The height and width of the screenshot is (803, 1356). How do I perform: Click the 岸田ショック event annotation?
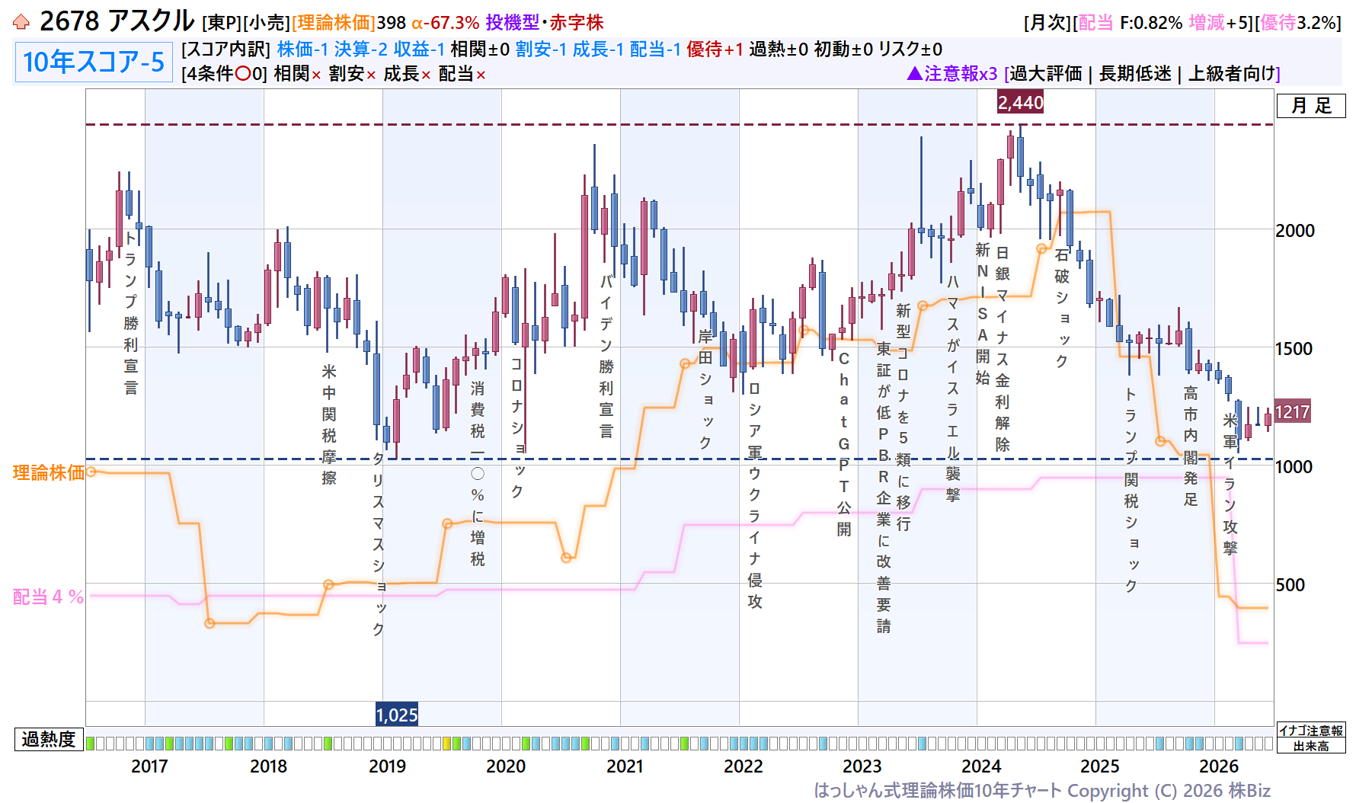click(705, 389)
